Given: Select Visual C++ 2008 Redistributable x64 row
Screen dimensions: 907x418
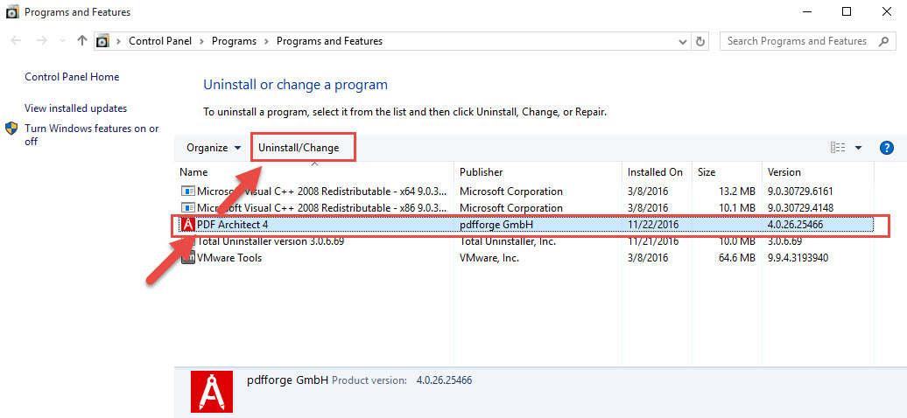Looking at the screenshot, I should [524, 192].
